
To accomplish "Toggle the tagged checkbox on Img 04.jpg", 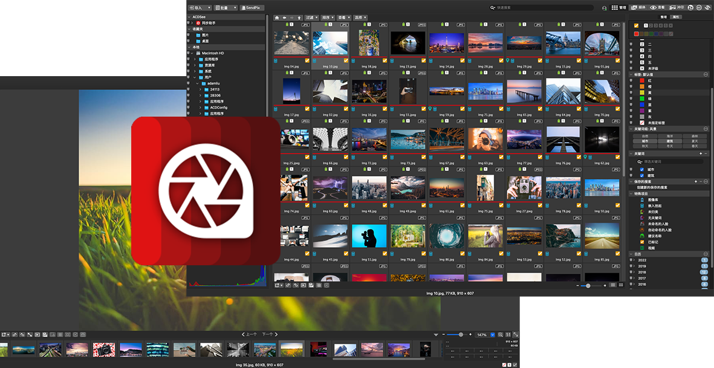I will 307,60.
